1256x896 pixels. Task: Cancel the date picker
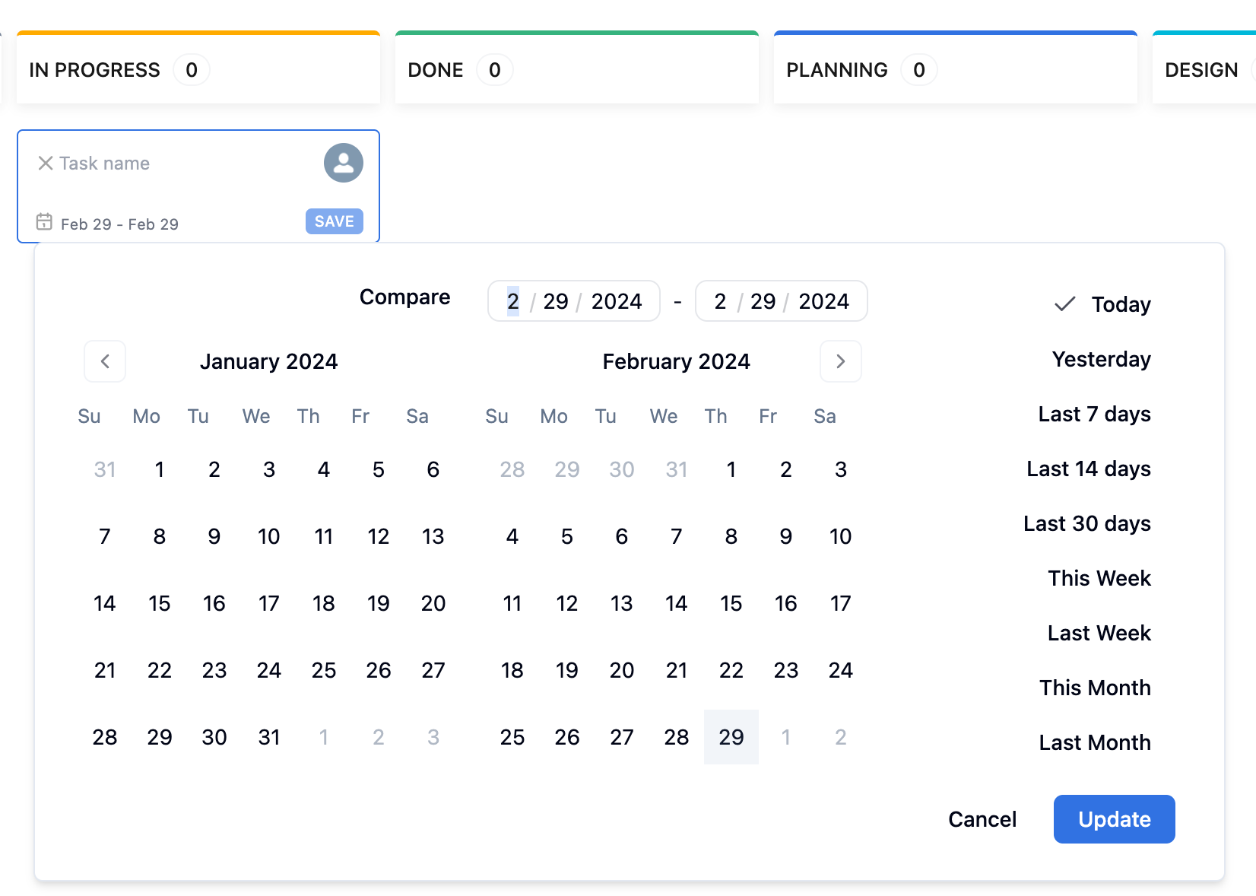(982, 819)
